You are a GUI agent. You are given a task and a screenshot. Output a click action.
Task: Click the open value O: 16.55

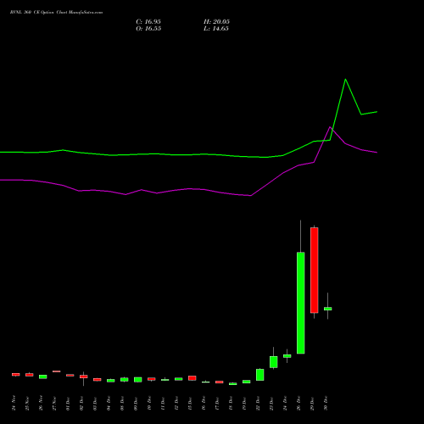coord(148,29)
